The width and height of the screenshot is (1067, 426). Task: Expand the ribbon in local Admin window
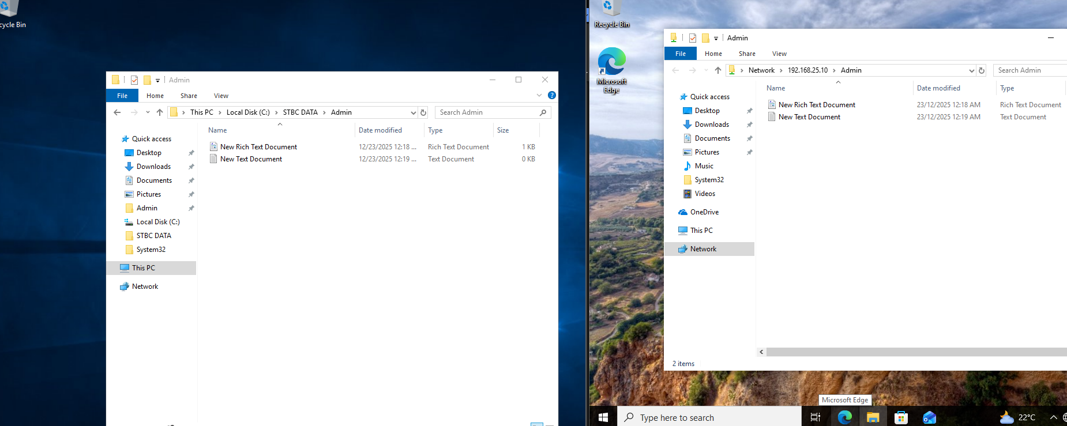[x=539, y=95]
